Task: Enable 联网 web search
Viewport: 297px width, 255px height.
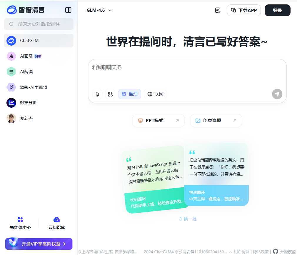Action: (155, 94)
